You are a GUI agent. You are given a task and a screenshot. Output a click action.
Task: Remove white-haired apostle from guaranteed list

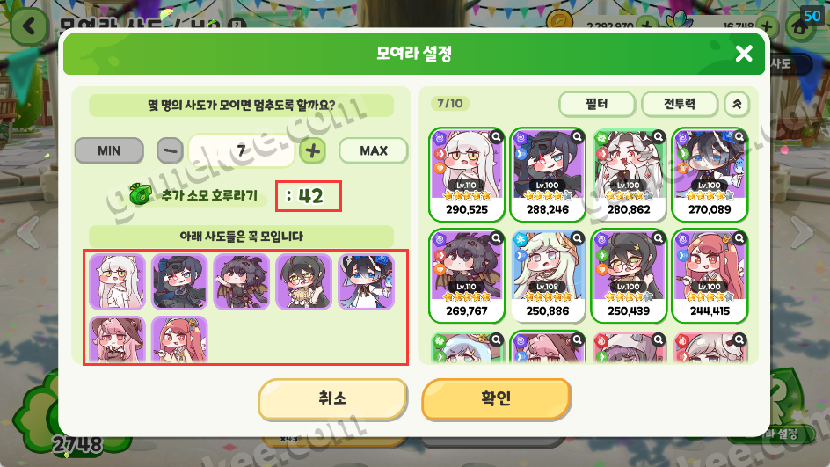coord(117,281)
